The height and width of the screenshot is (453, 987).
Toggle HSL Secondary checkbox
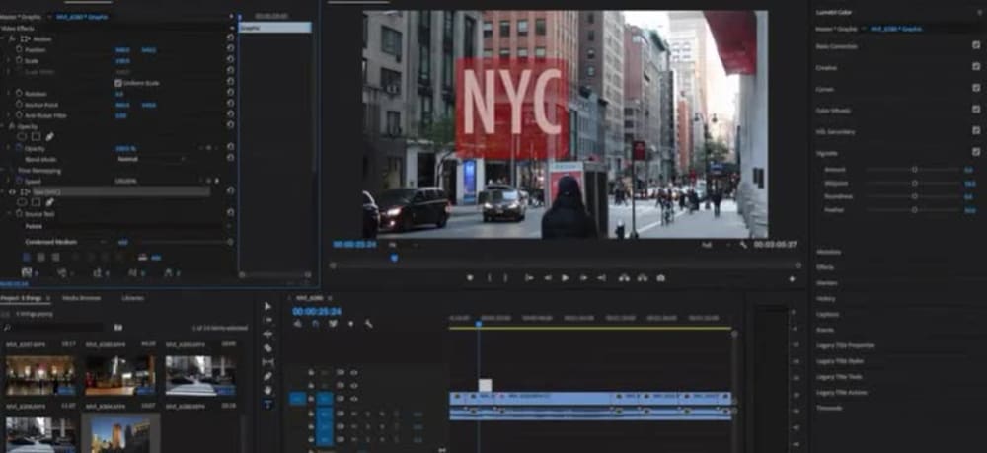click(976, 131)
